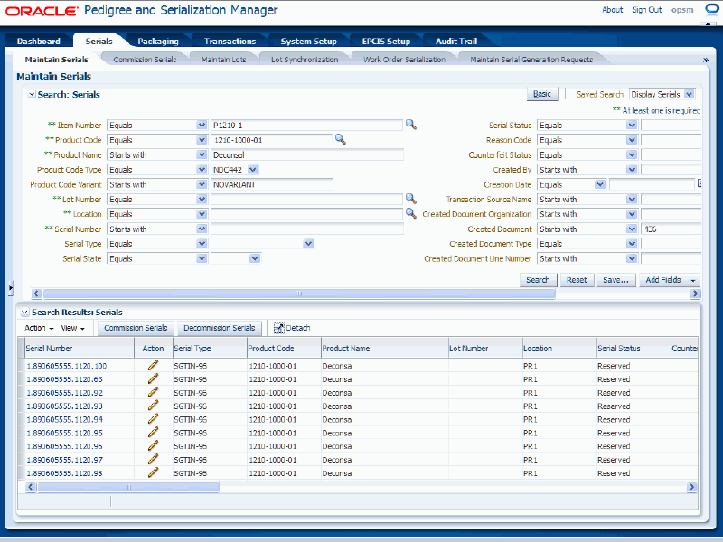
Task: Focus the Serial Number input field
Action: pyautogui.click(x=307, y=229)
